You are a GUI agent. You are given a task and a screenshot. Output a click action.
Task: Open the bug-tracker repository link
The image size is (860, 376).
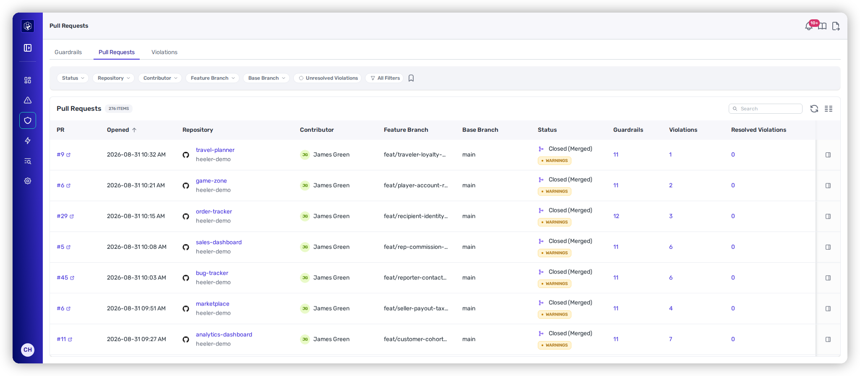212,273
